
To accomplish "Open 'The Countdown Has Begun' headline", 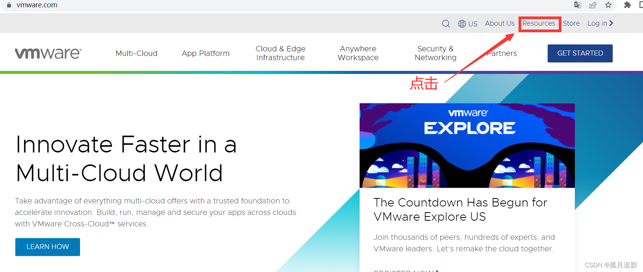I will coord(460,210).
